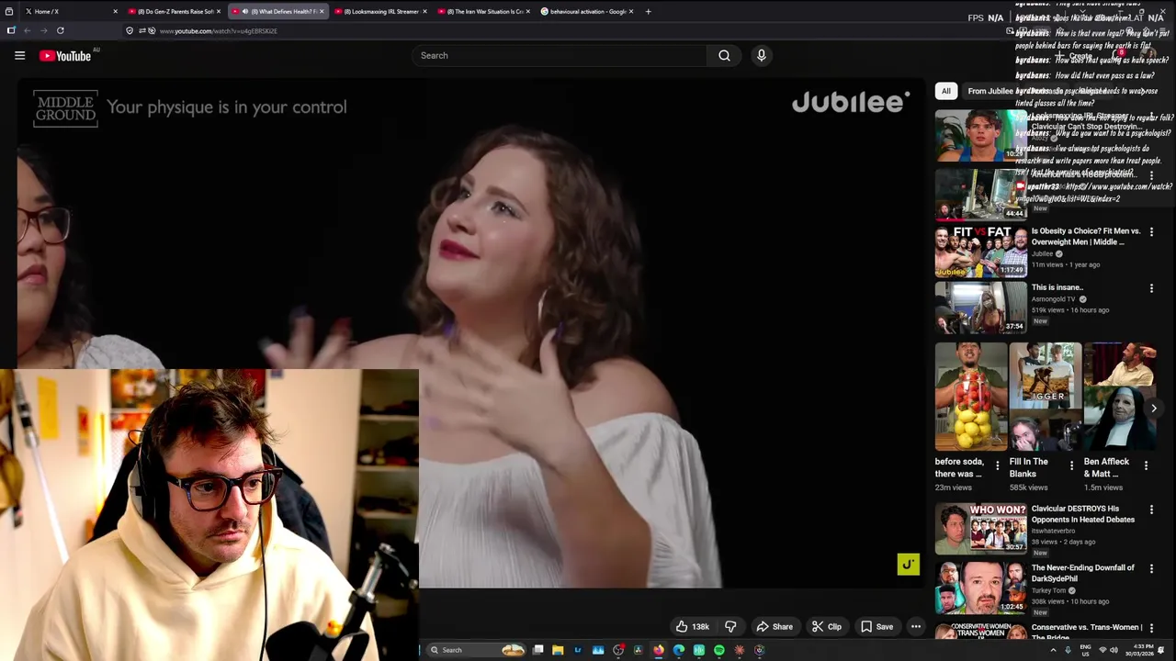Viewport: 1176px width, 661px height.
Task: Select the All filter chip
Action: point(945,91)
